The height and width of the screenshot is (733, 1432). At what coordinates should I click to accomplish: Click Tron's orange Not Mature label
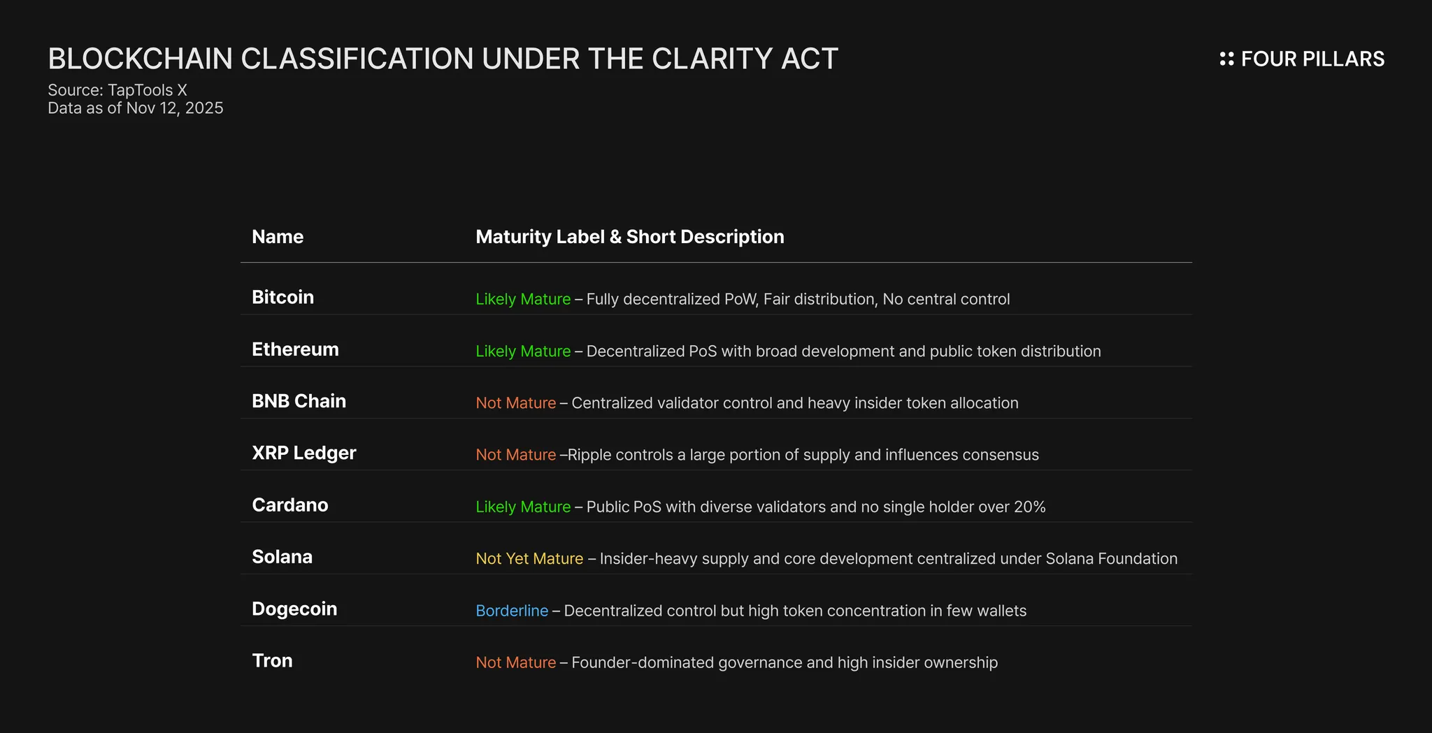515,662
